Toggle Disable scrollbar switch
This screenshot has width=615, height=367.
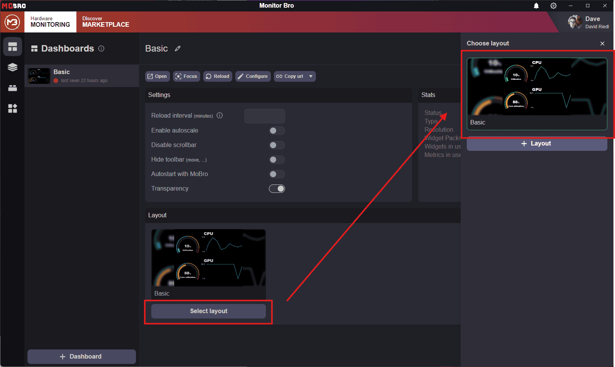[277, 145]
